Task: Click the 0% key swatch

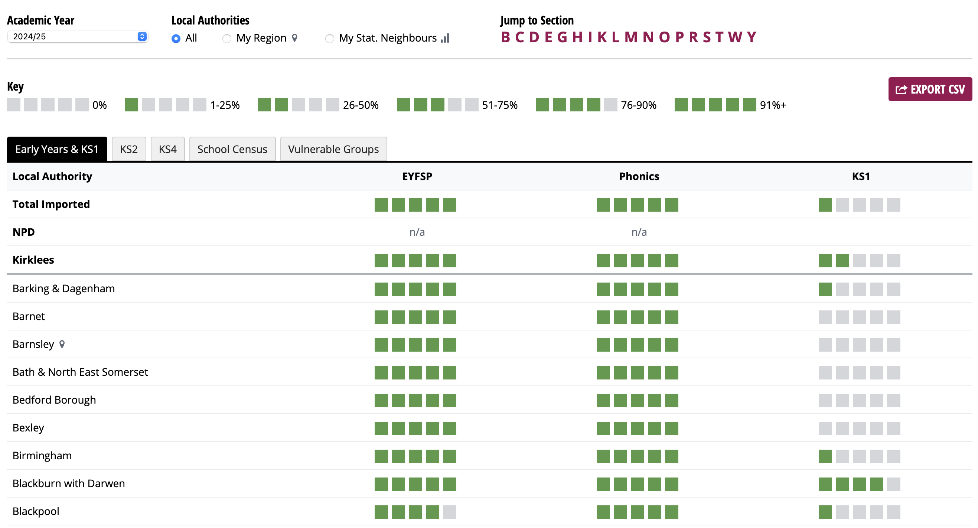Action: [x=48, y=105]
